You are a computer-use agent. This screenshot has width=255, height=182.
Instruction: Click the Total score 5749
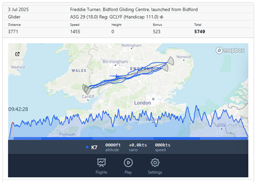pyautogui.click(x=201, y=31)
